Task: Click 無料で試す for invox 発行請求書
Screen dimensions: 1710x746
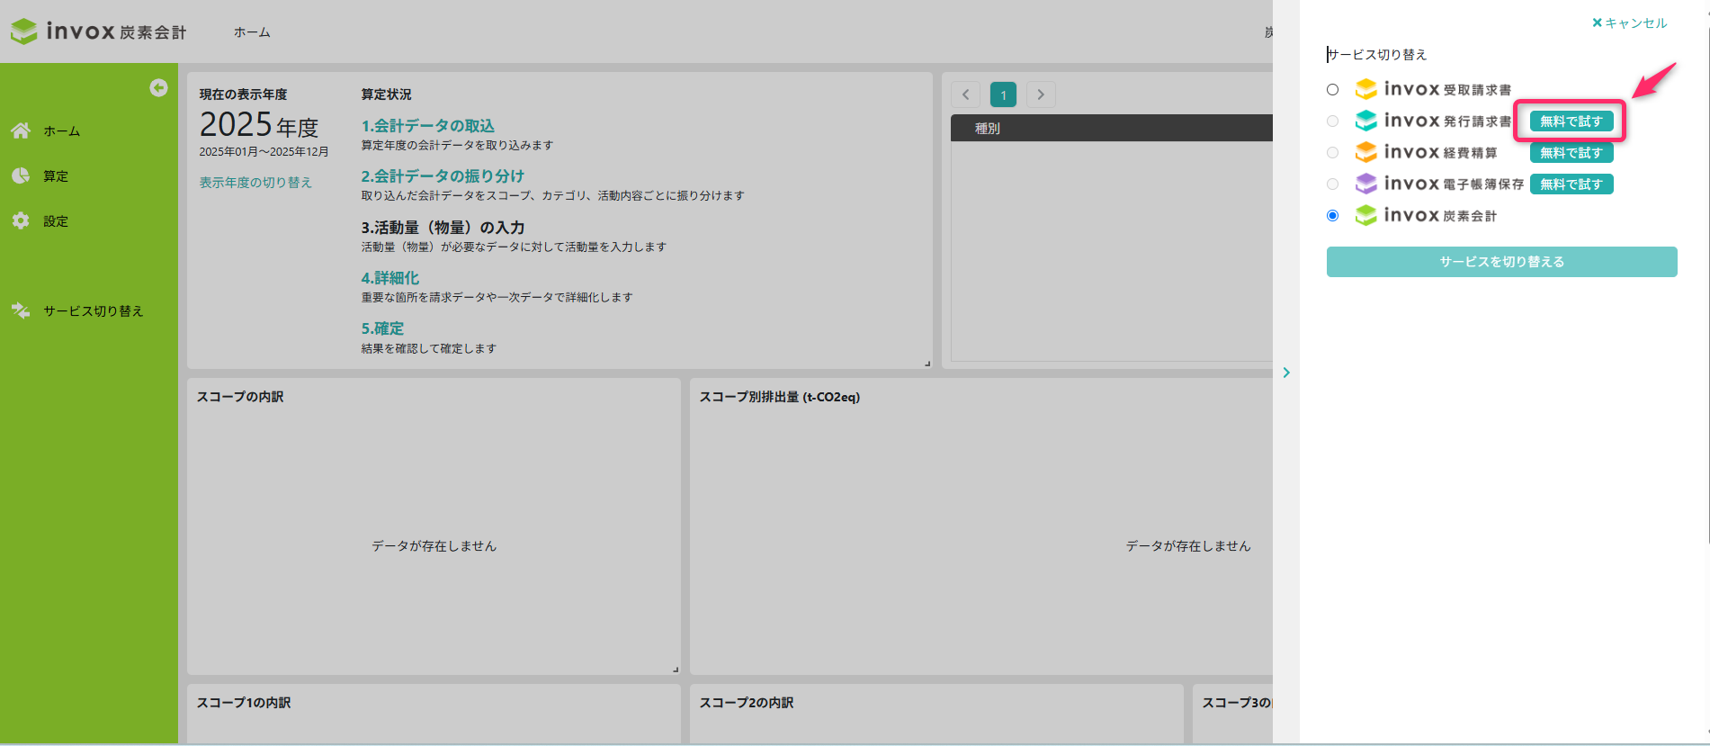Action: 1571,121
